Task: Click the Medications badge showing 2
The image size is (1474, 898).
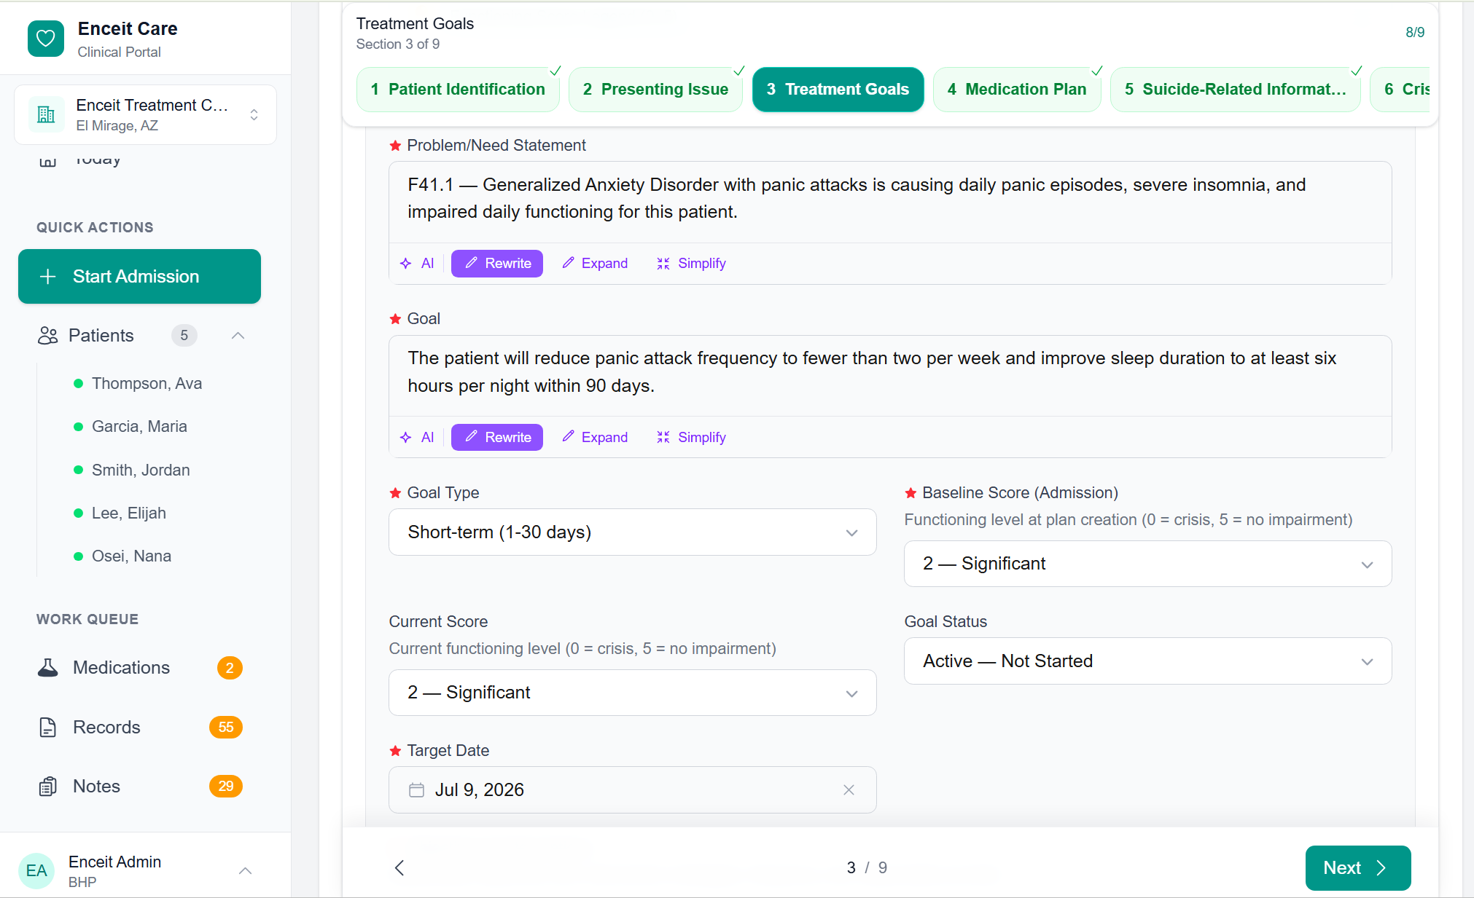Action: click(230, 668)
